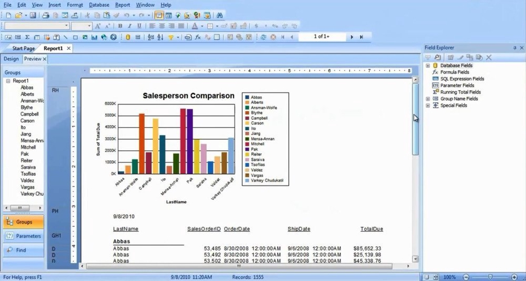
Task: Click the Insert Chart icon
Action: [x=95, y=37]
